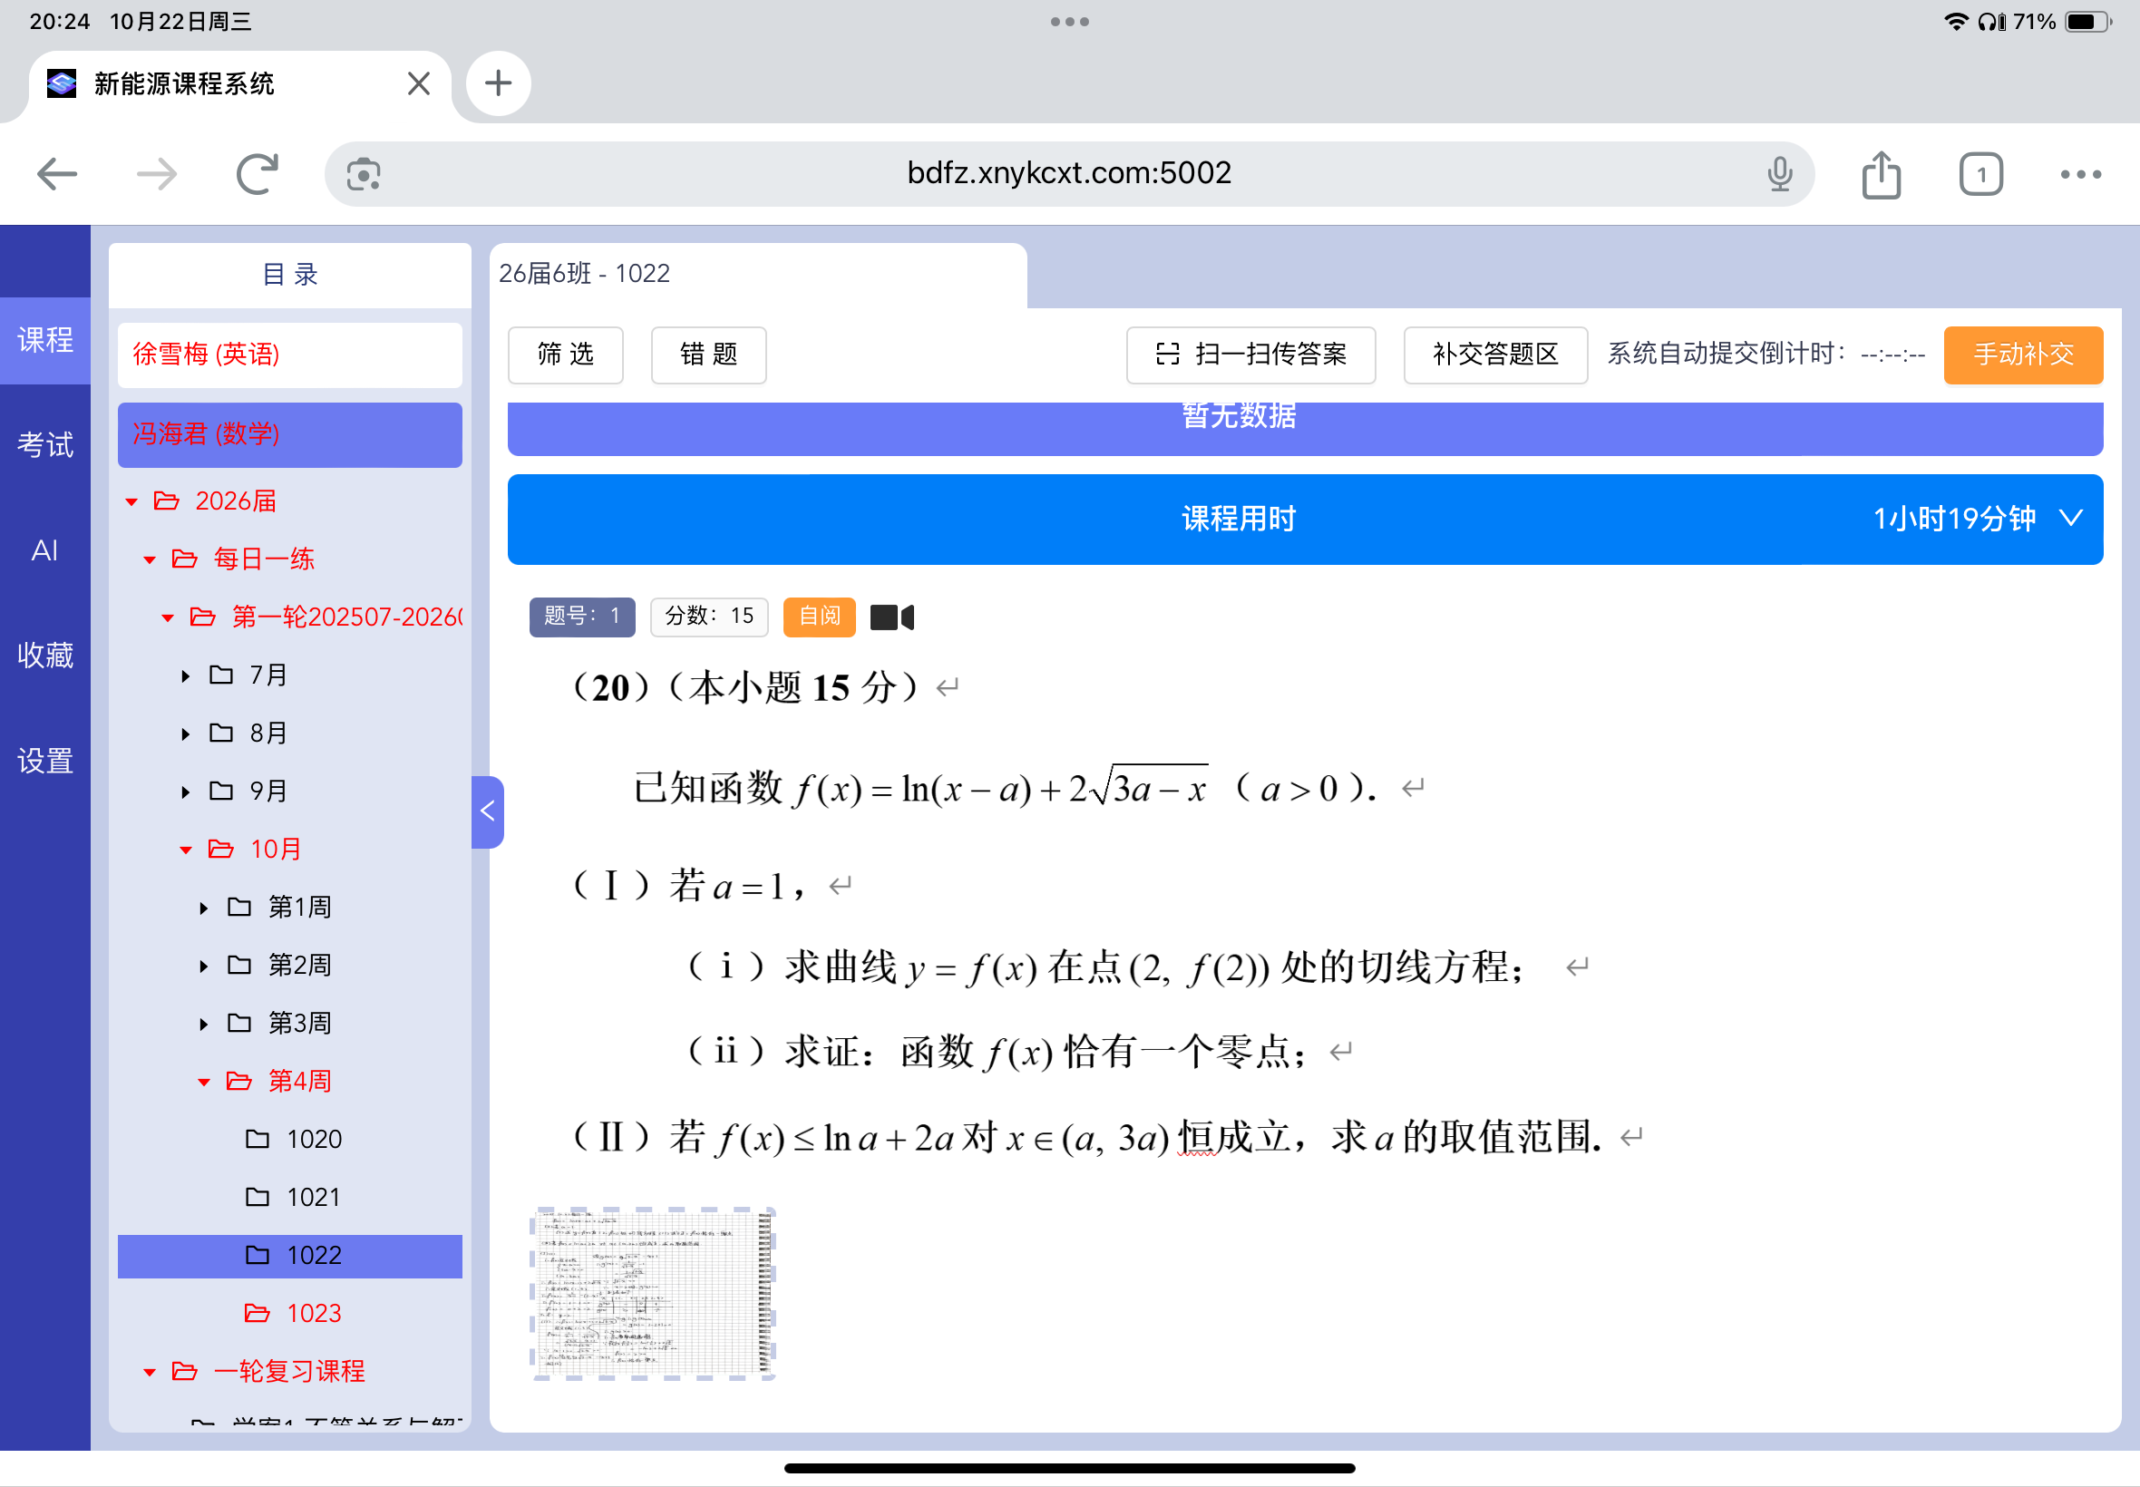Click the 手动补交 button
Image resolution: width=2140 pixels, height=1487 pixels.
point(2022,354)
